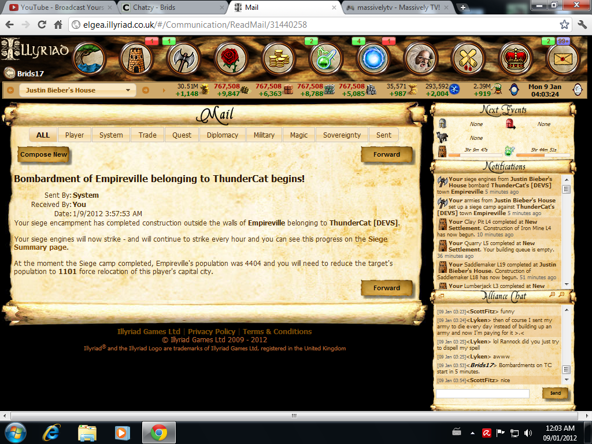Image resolution: width=592 pixels, height=444 pixels.
Task: Open the envelope mail icon
Action: pos(563,58)
